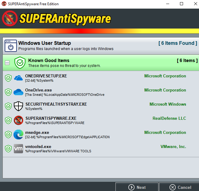
Task: Click the %LocalAppData%\MICROSOFT\OneDrive path
Action: 74,95
